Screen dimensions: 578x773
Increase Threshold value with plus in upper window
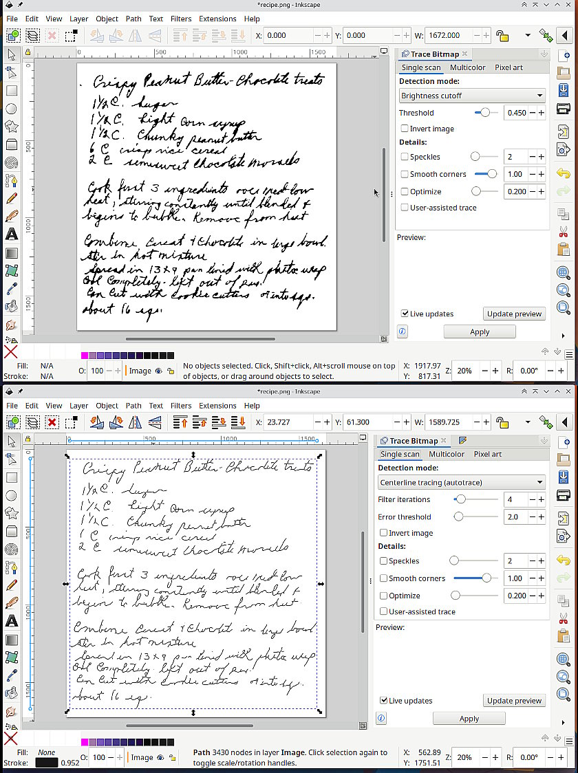click(541, 113)
